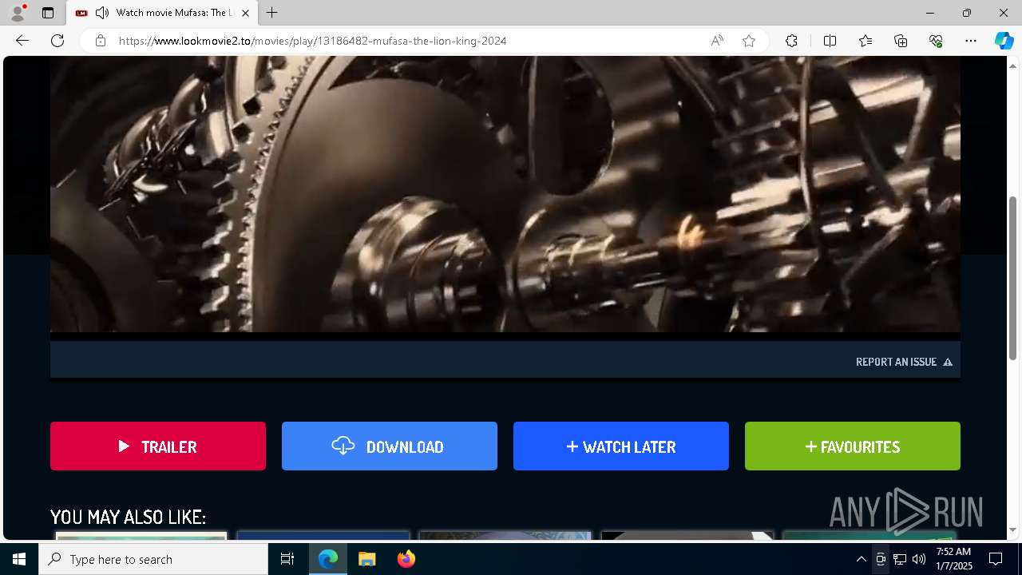Refresh the current page
Screen dimensions: 1022x575
pyautogui.click(x=57, y=41)
